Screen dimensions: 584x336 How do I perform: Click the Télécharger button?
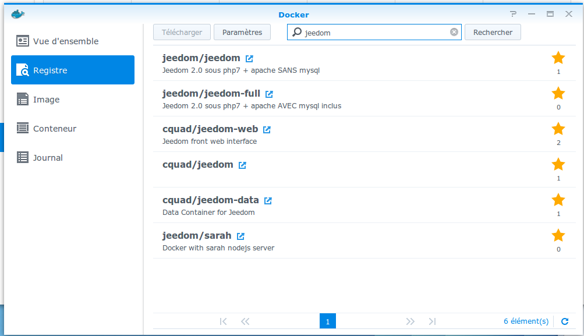pyautogui.click(x=182, y=32)
